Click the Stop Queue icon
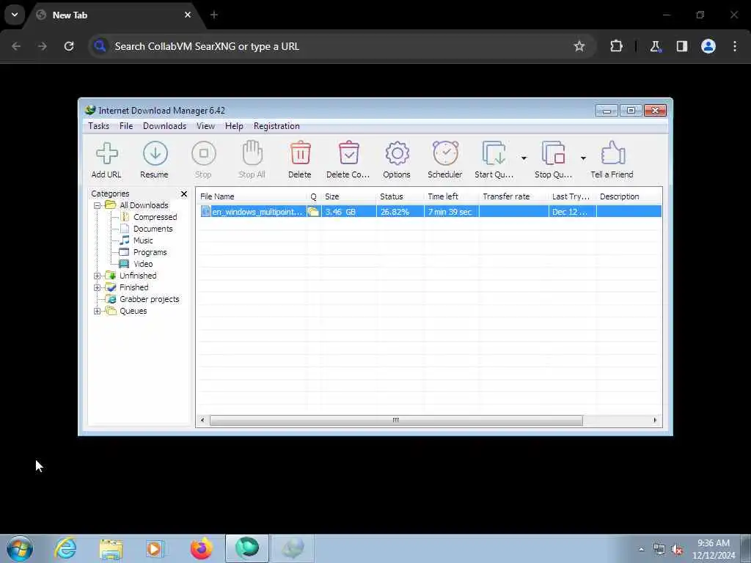Screen dimensions: 751x563 [x=553, y=154]
